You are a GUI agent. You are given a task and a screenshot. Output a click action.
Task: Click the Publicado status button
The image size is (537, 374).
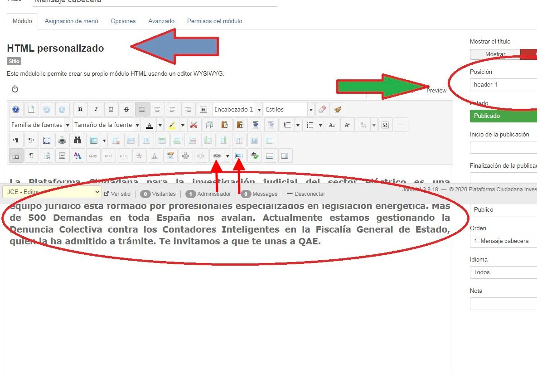503,116
